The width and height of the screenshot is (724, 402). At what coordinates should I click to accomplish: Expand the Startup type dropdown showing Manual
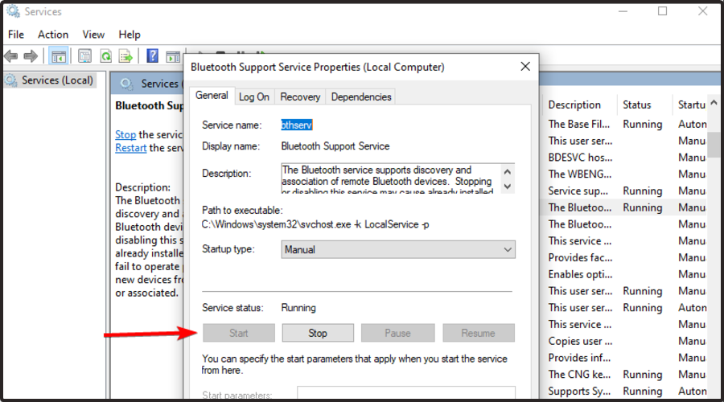(x=398, y=250)
